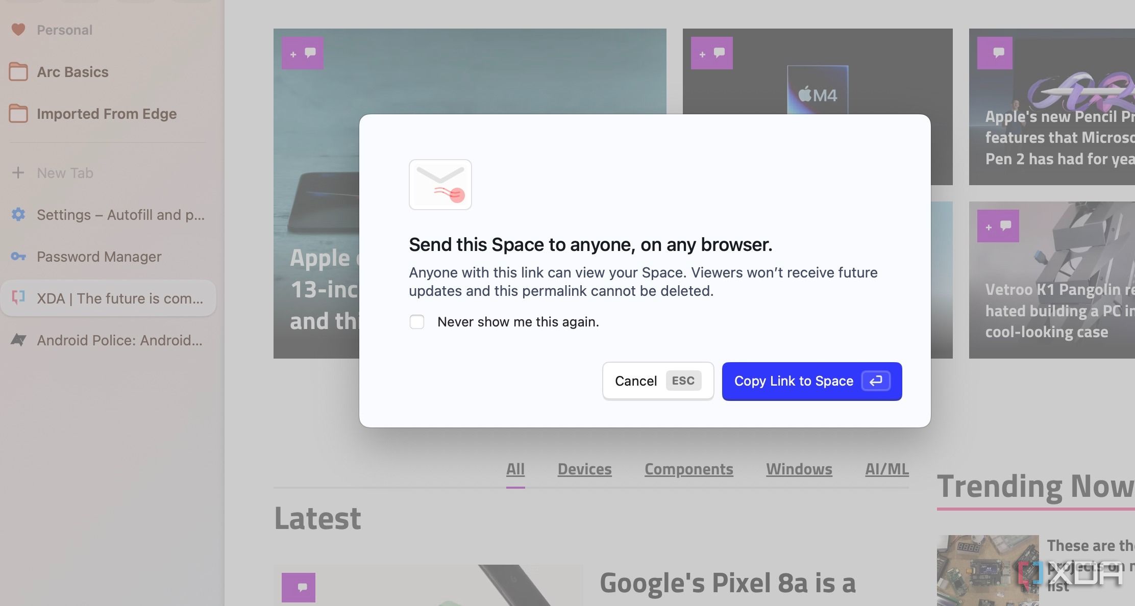Click the '+ New Tab' sidebar item
The height and width of the screenshot is (606, 1135).
pyautogui.click(x=64, y=172)
